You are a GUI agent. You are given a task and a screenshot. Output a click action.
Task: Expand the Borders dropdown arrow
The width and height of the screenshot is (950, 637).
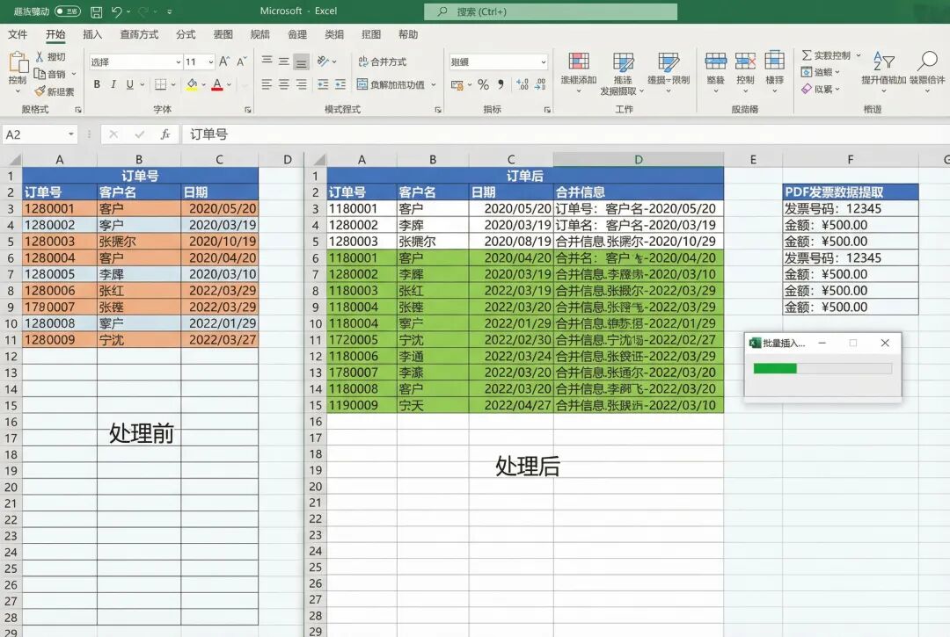[173, 84]
